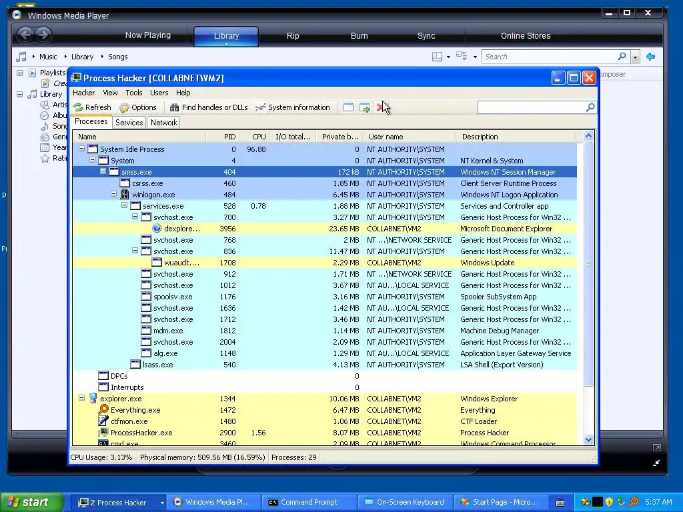Screen dimensions: 683x512
Task: Click the layout options icon in Media Player
Action: point(437,57)
